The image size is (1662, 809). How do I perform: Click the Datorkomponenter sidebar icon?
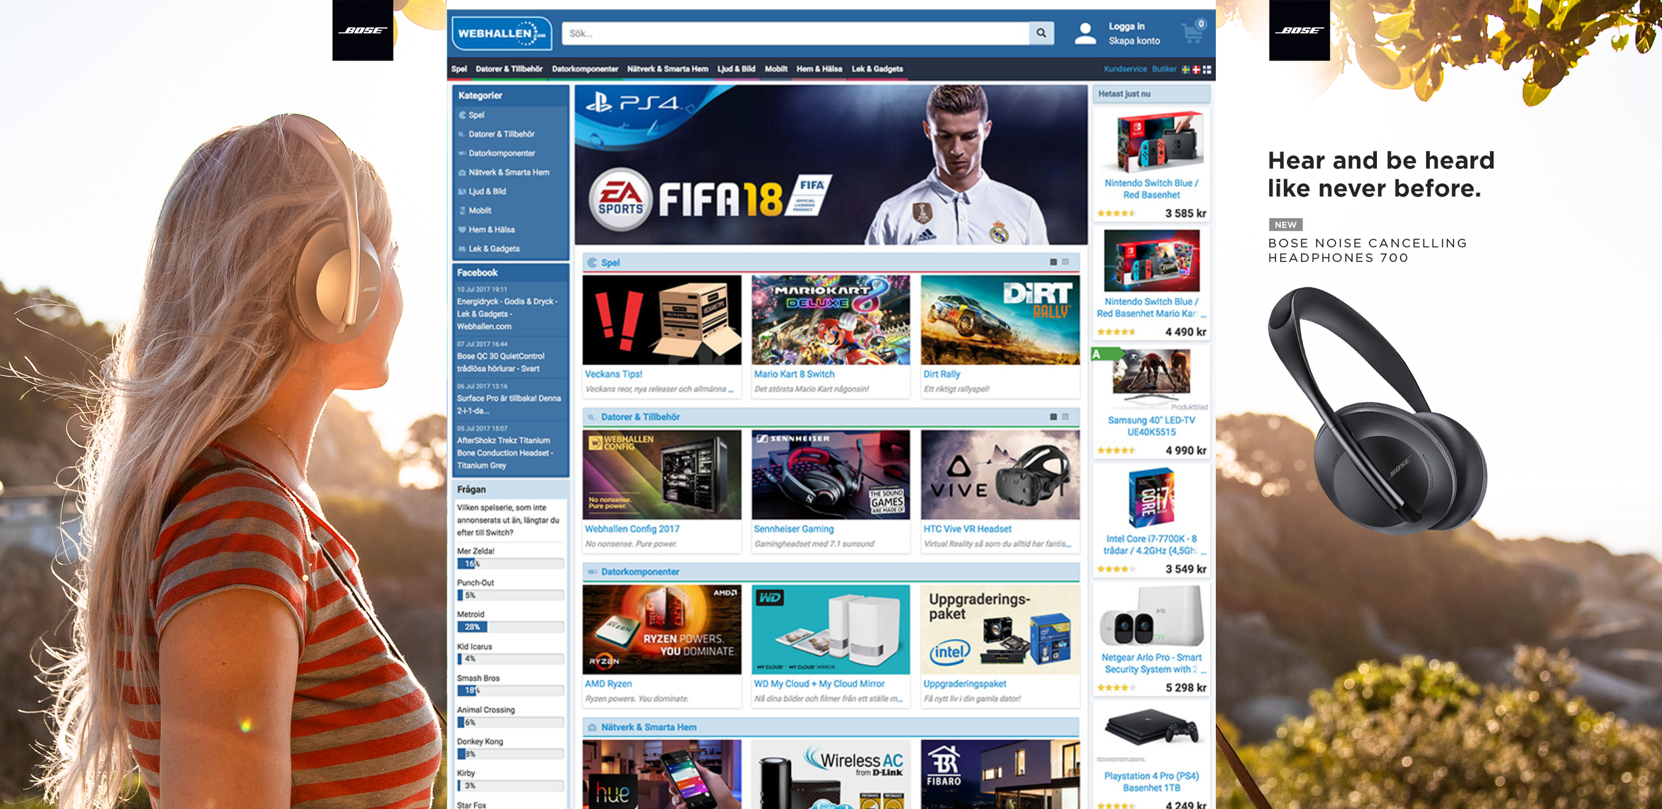point(462,154)
